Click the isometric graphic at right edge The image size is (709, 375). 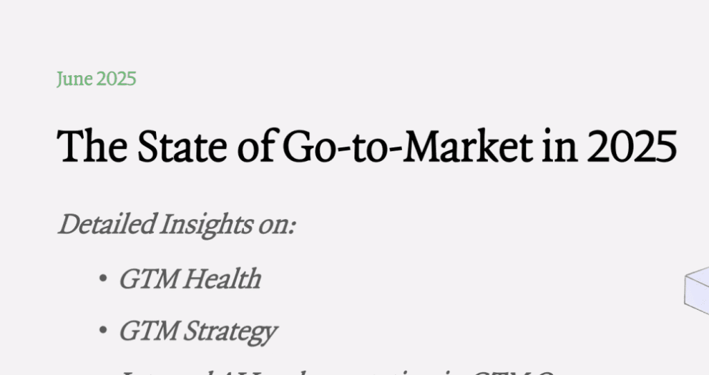(x=696, y=291)
